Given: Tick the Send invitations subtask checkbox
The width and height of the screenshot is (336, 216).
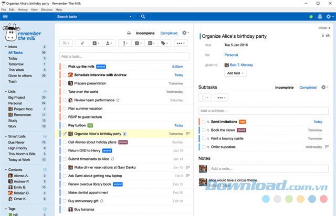Looking at the screenshot, I should [x=204, y=122].
